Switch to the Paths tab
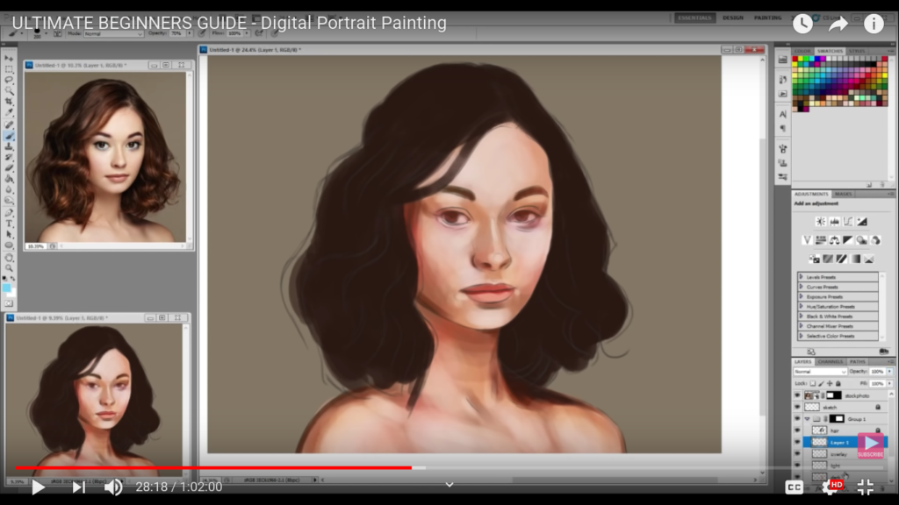Image resolution: width=899 pixels, height=505 pixels. (857, 362)
